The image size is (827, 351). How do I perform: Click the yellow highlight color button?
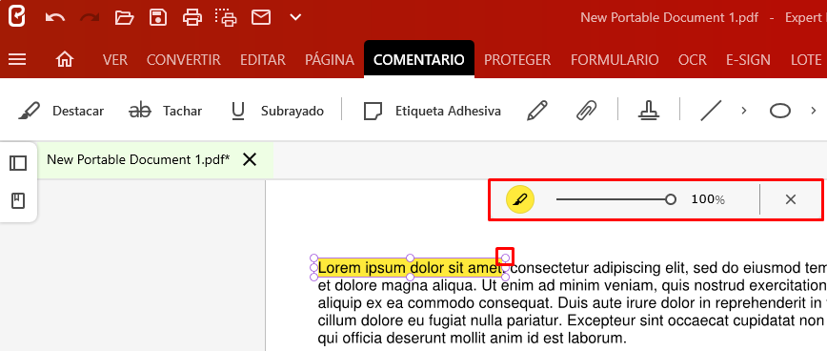[x=520, y=199]
